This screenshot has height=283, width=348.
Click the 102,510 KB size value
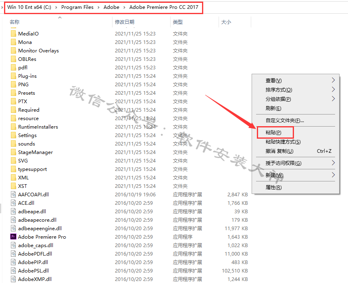(x=235, y=271)
